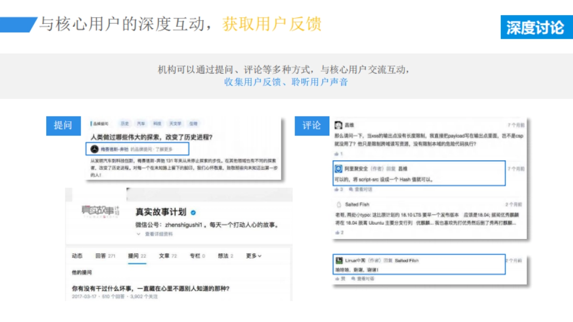
Task: Click the Mercedes-Benz brand avatar icon
Action: pyautogui.click(x=94, y=148)
